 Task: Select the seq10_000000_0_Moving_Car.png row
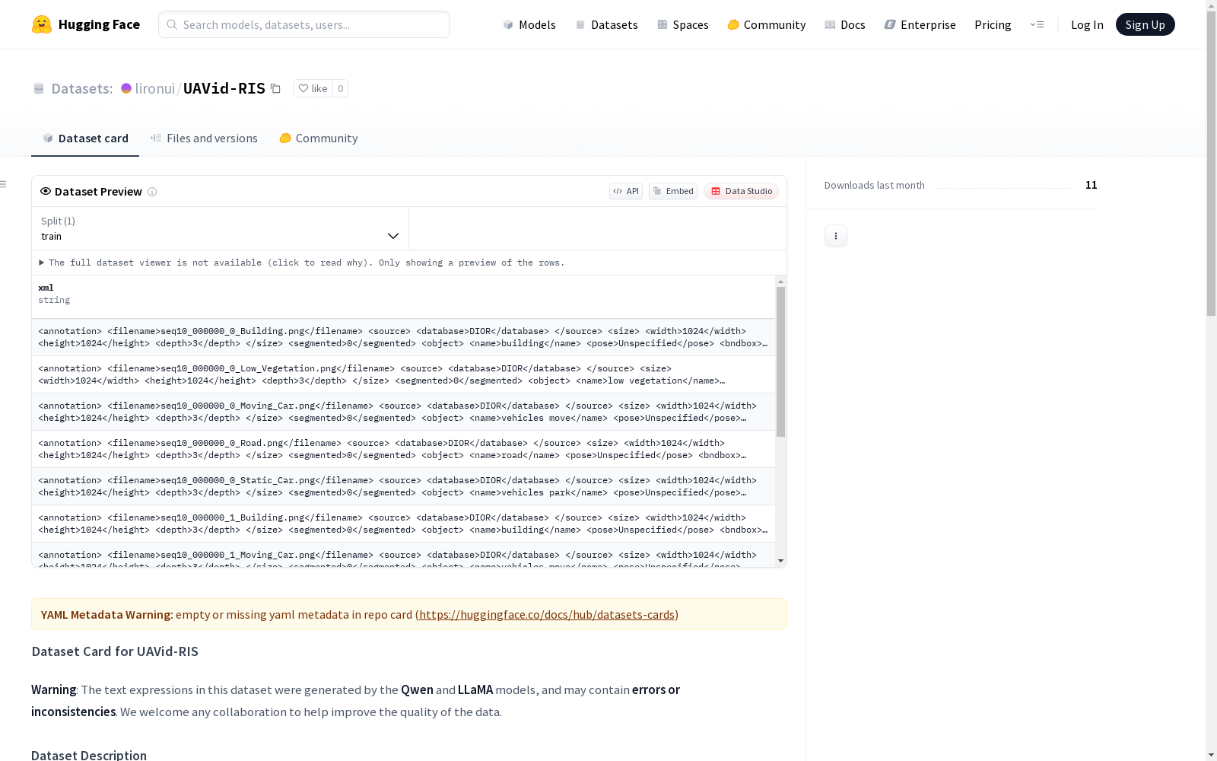pos(403,412)
